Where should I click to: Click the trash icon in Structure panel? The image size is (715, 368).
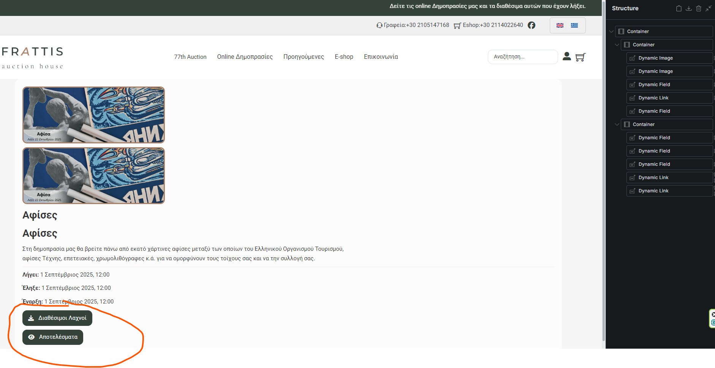698,8
